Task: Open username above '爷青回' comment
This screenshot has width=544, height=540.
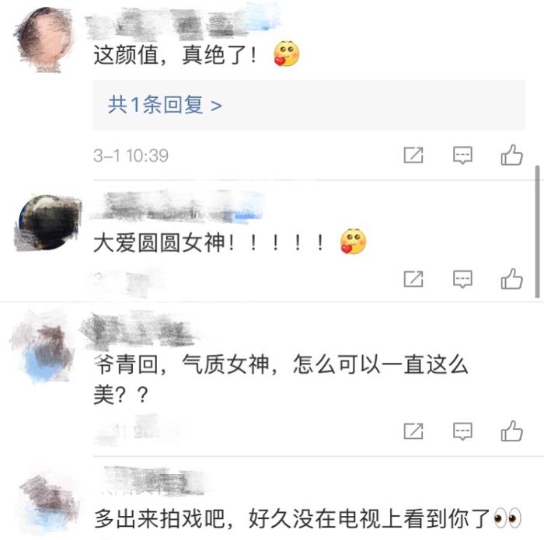Action: pyautogui.click(x=139, y=332)
